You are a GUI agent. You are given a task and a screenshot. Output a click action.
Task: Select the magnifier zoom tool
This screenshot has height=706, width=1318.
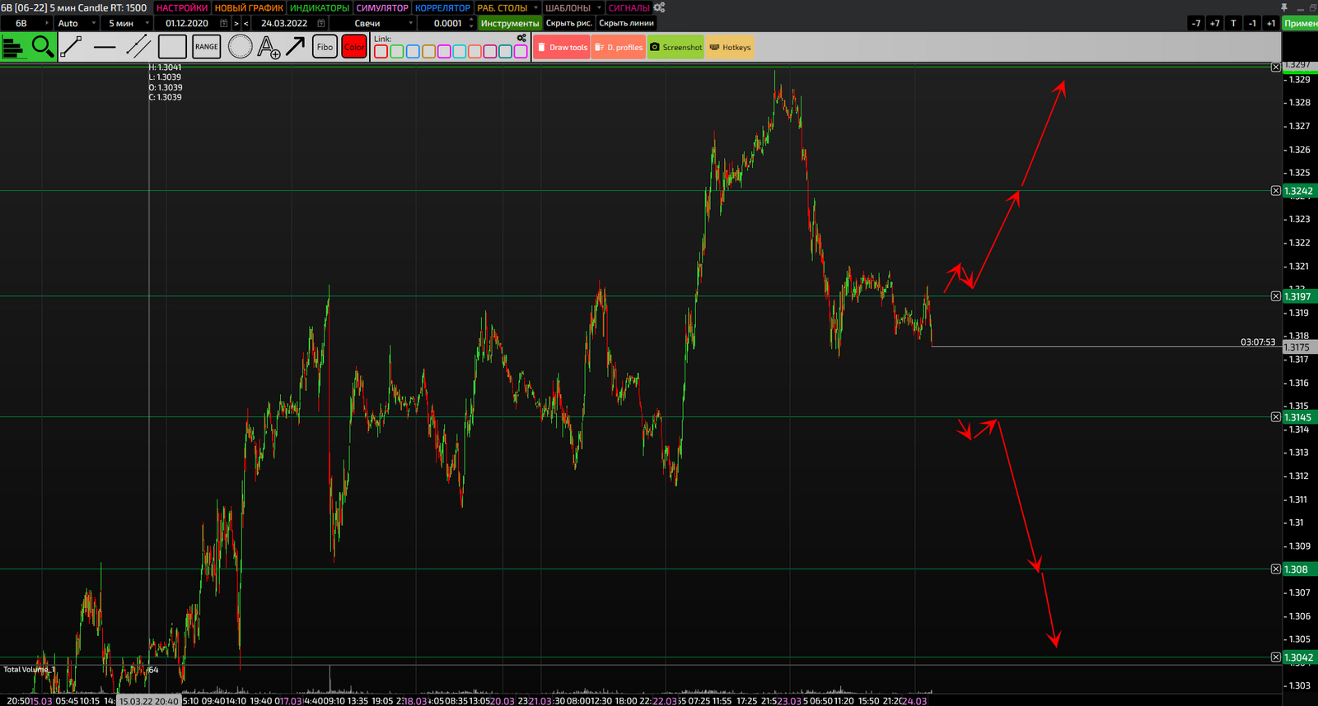tap(43, 47)
